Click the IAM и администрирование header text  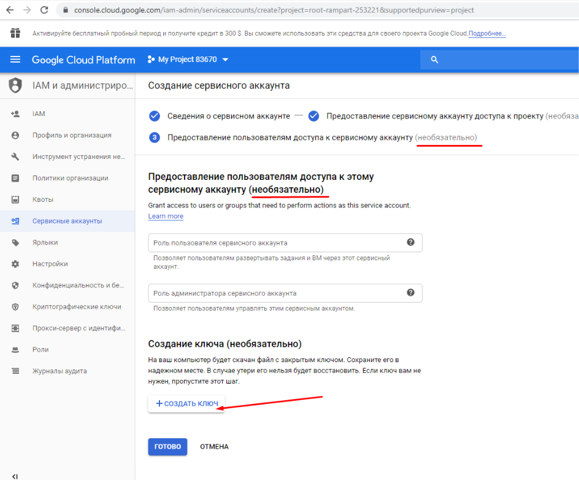[x=82, y=85]
